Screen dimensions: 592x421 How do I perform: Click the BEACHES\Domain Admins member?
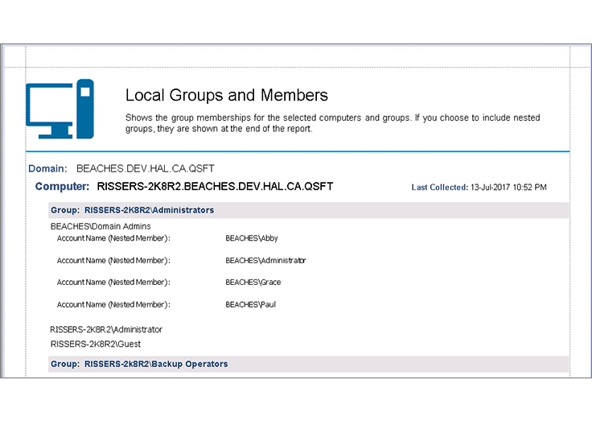[x=101, y=226]
